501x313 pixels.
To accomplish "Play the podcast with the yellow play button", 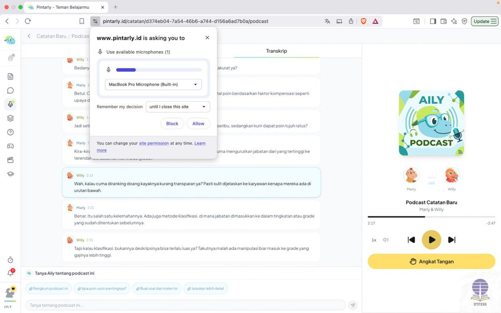I will point(431,240).
